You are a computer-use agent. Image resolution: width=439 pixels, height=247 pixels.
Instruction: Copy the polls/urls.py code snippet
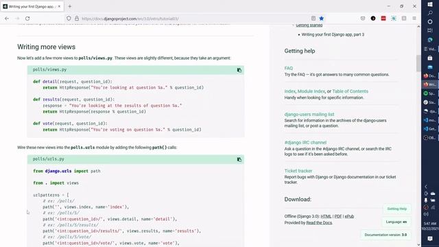239,159
